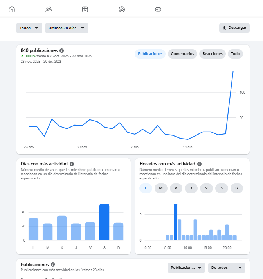Select the S day toggle for Sábado
Screen dimensions: 263x279
click(x=222, y=188)
